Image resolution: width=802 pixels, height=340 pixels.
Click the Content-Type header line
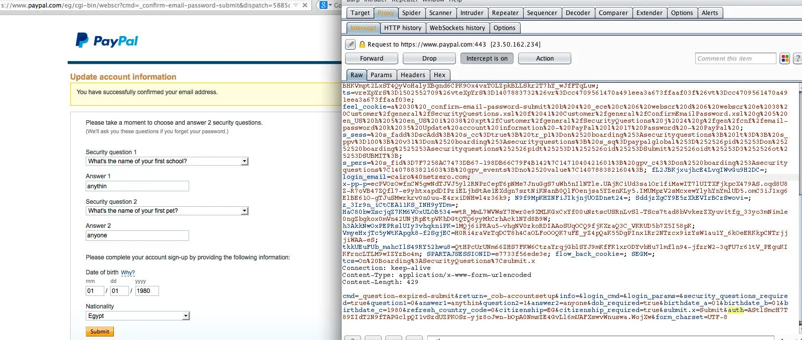tap(436, 275)
